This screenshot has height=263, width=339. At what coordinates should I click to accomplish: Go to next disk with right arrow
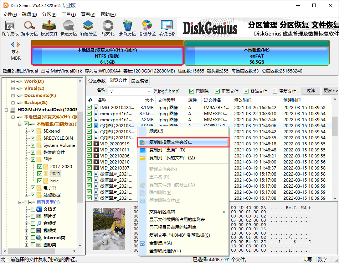18,45
